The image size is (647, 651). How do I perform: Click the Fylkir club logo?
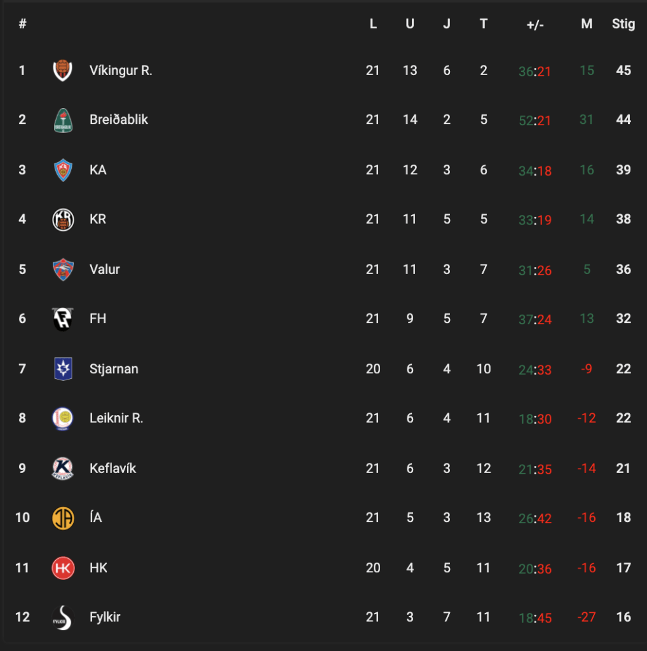pos(63,617)
